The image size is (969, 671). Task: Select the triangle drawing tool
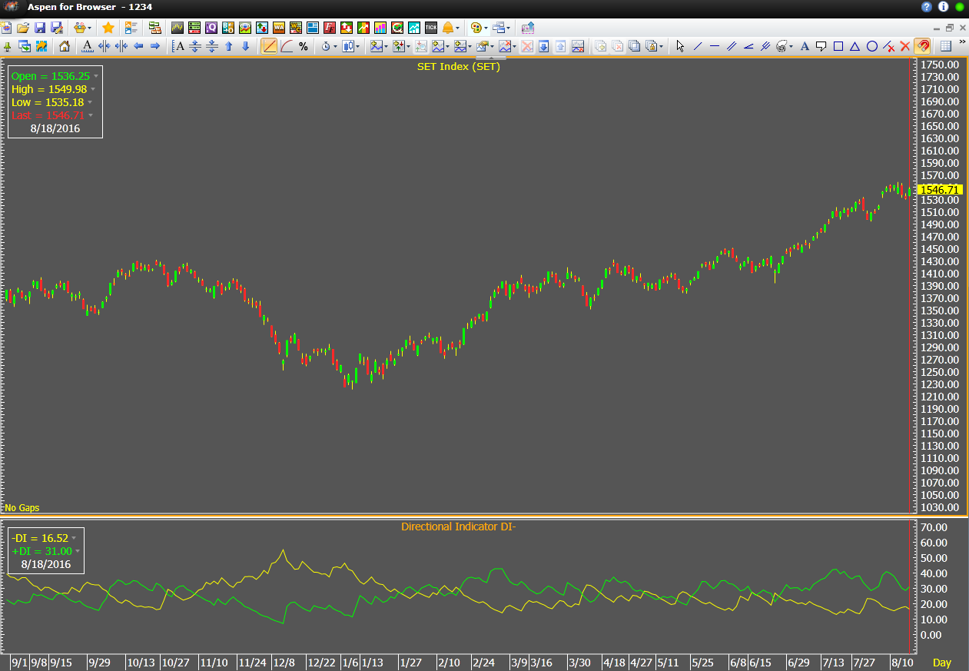(855, 46)
